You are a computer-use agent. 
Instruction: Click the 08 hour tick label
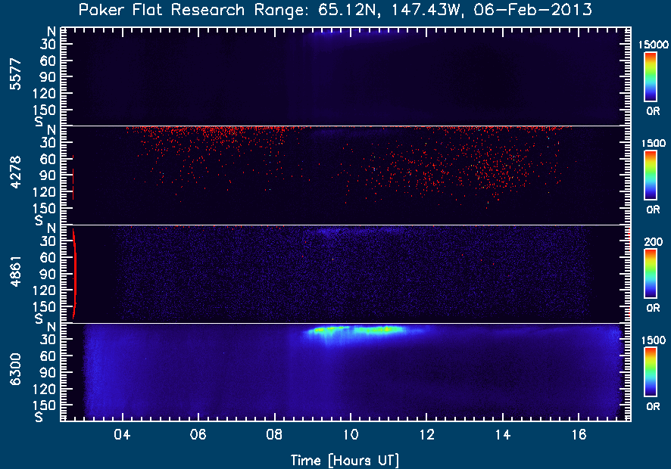[274, 435]
